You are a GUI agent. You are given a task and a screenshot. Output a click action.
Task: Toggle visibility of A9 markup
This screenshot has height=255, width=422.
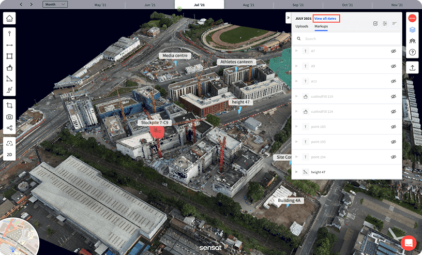pos(394,66)
